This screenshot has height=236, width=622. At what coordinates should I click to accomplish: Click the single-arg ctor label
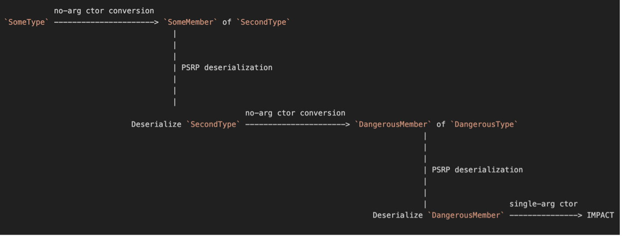(543, 204)
